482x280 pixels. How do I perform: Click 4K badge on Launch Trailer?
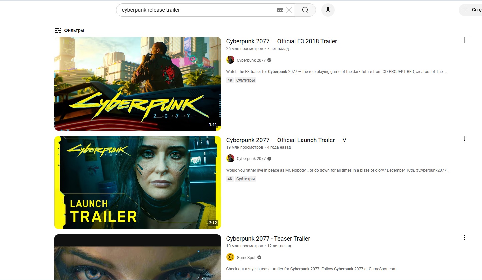pos(230,179)
